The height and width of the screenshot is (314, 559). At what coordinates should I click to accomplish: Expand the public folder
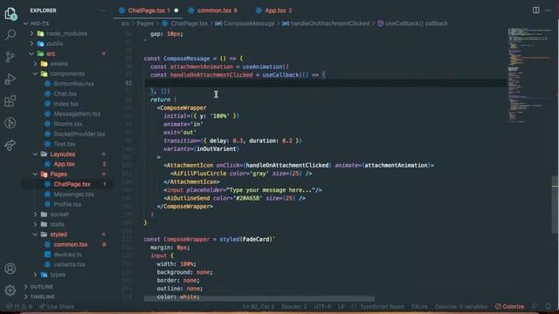[54, 44]
